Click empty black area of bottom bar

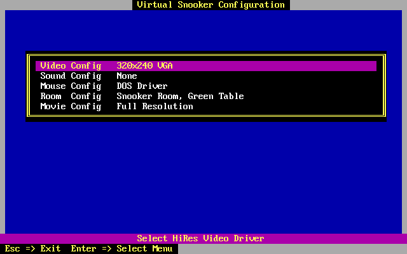pos(286,249)
